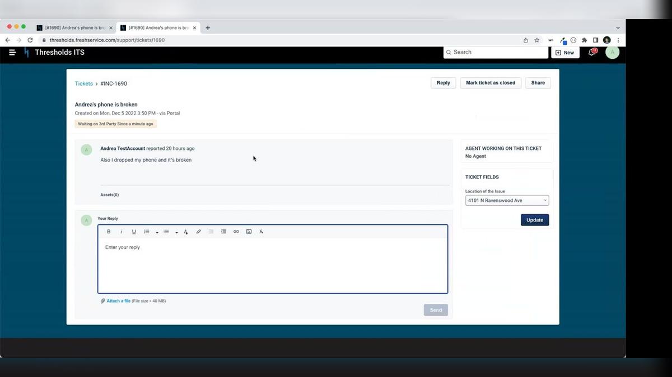
Task: Mark ticket as closed
Action: click(x=491, y=83)
